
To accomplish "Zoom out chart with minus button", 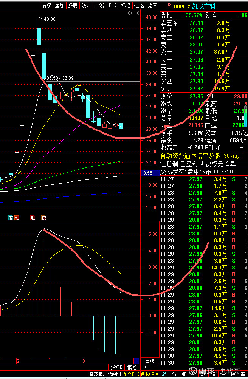I will [154, 367].
